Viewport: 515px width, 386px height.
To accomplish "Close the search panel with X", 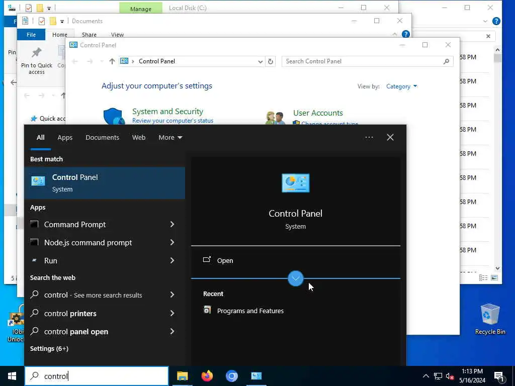I will (x=390, y=138).
